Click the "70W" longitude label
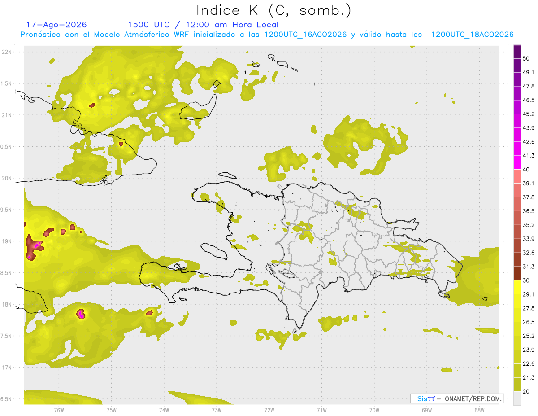Image resolution: width=538 pixels, height=416 pixels. (374, 410)
